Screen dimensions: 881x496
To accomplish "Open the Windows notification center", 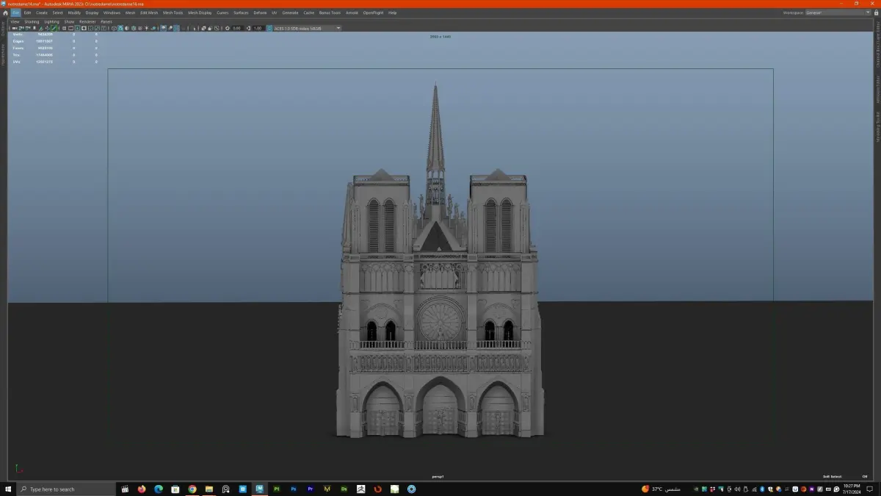I will [871, 489].
